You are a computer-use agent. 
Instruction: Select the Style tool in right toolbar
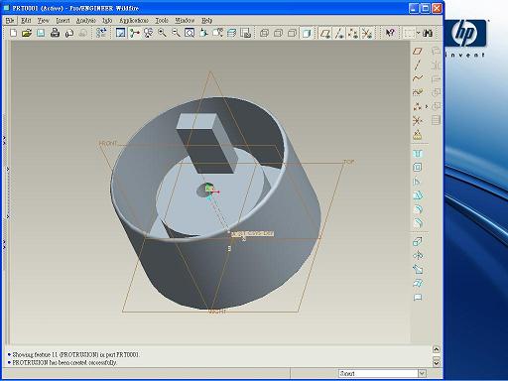(418, 297)
